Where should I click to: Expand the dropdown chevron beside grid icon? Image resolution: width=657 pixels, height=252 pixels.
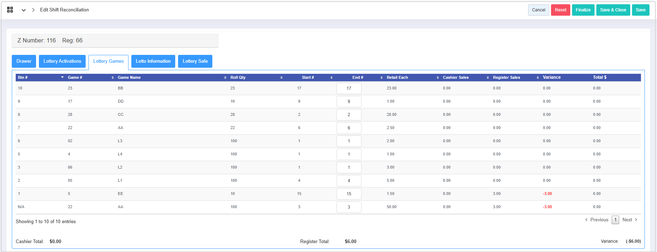(24, 10)
